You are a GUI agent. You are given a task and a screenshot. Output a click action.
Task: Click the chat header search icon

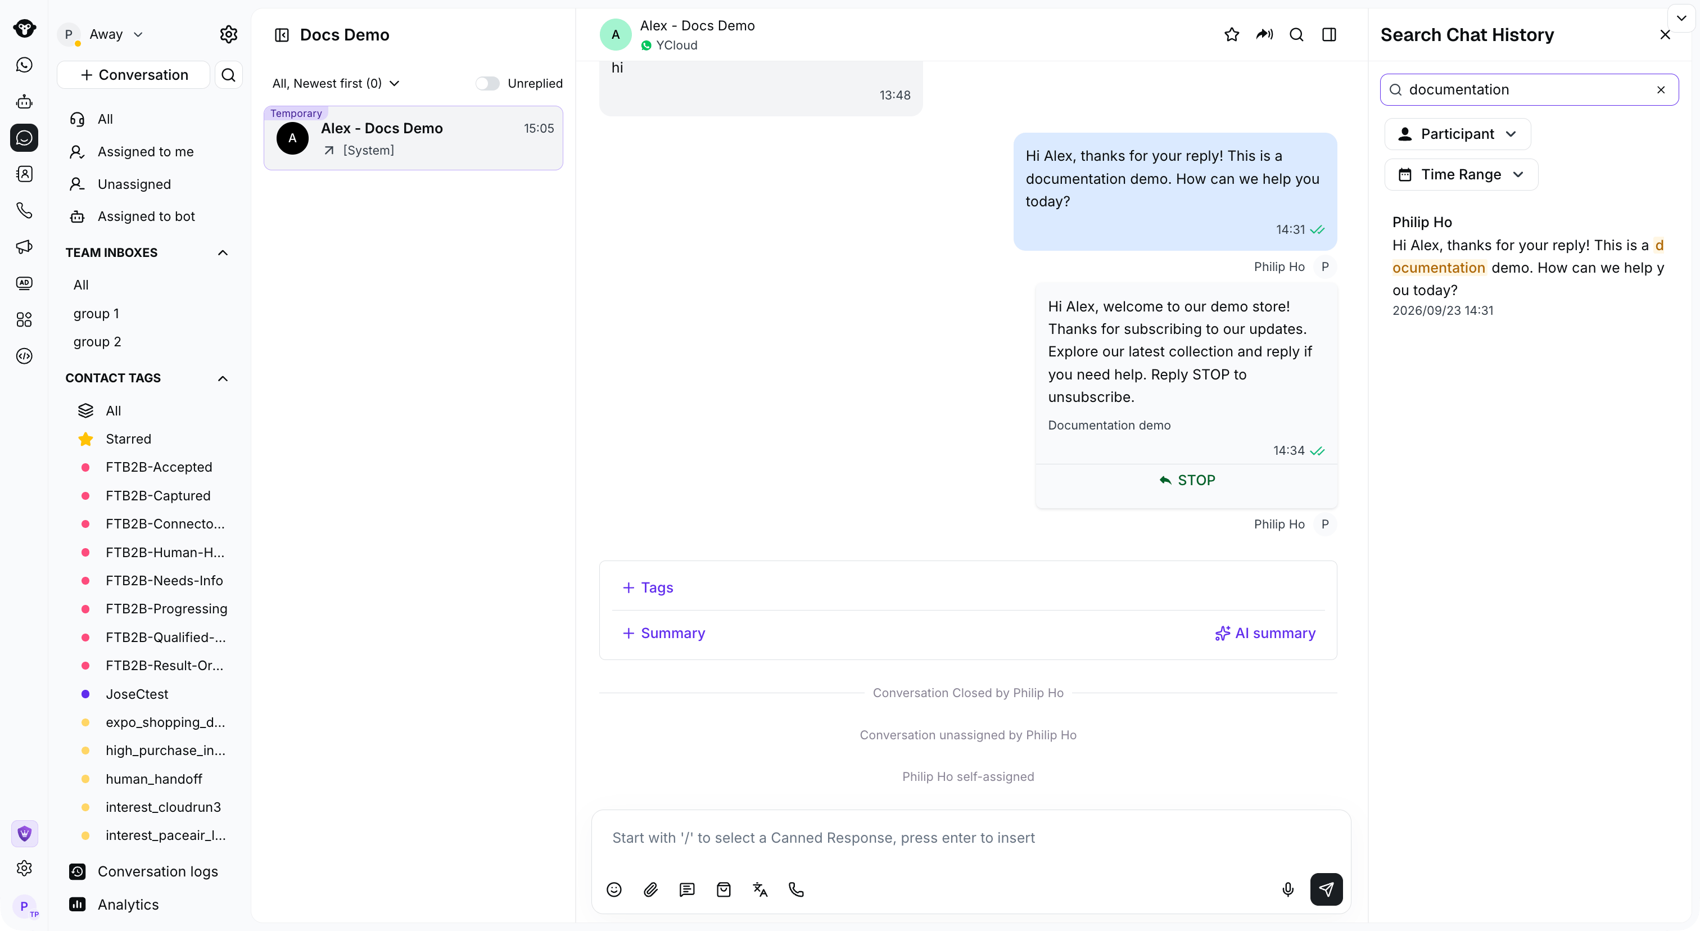pyautogui.click(x=1296, y=34)
